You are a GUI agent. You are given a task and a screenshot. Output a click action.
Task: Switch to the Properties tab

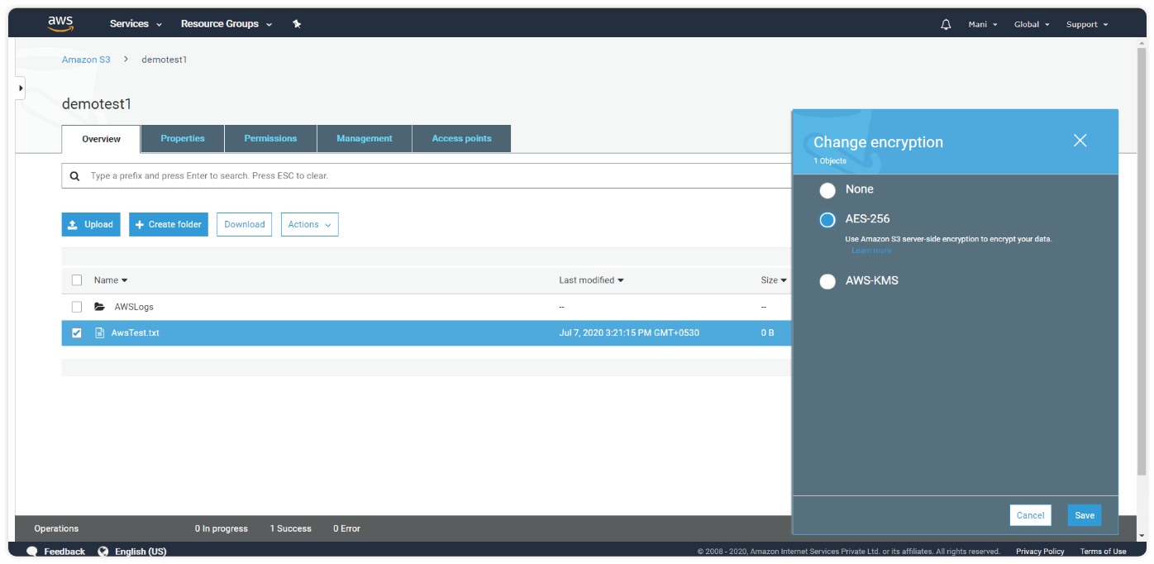click(183, 138)
